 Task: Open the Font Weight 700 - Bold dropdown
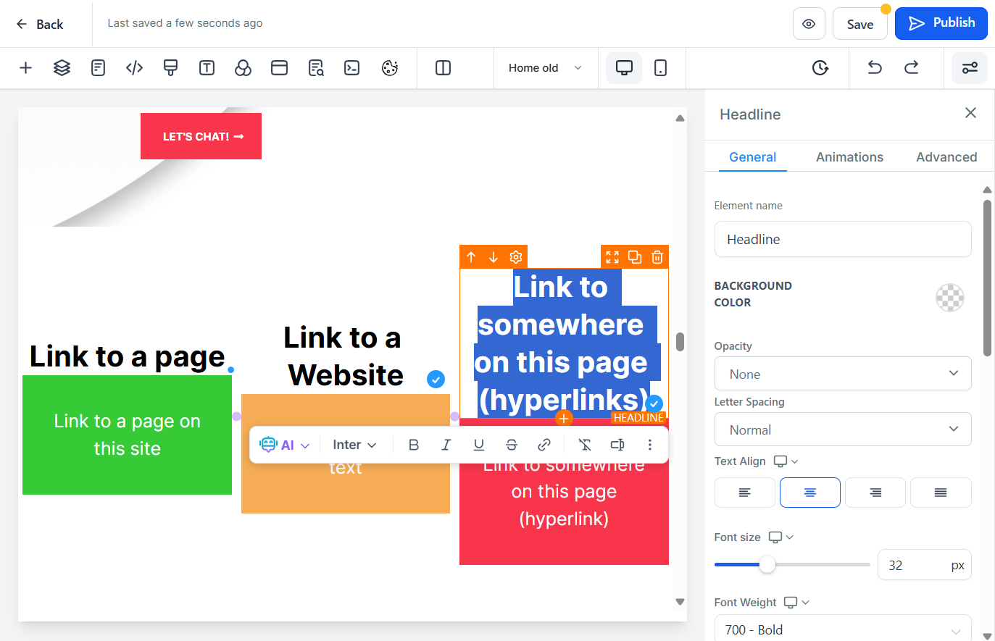pyautogui.click(x=843, y=629)
